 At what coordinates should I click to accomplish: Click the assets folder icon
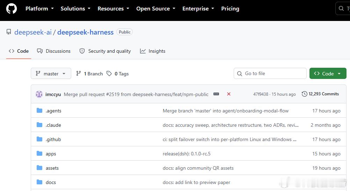tap(39, 168)
